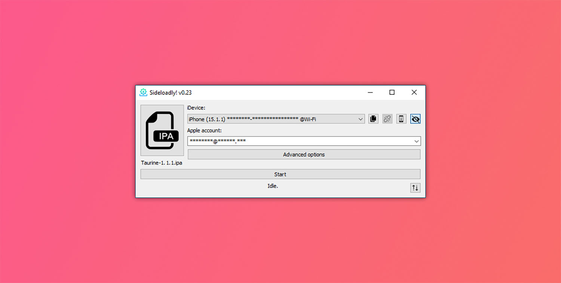Viewport: 561px width, 283px height.
Task: Click the Start button
Action: (280, 174)
